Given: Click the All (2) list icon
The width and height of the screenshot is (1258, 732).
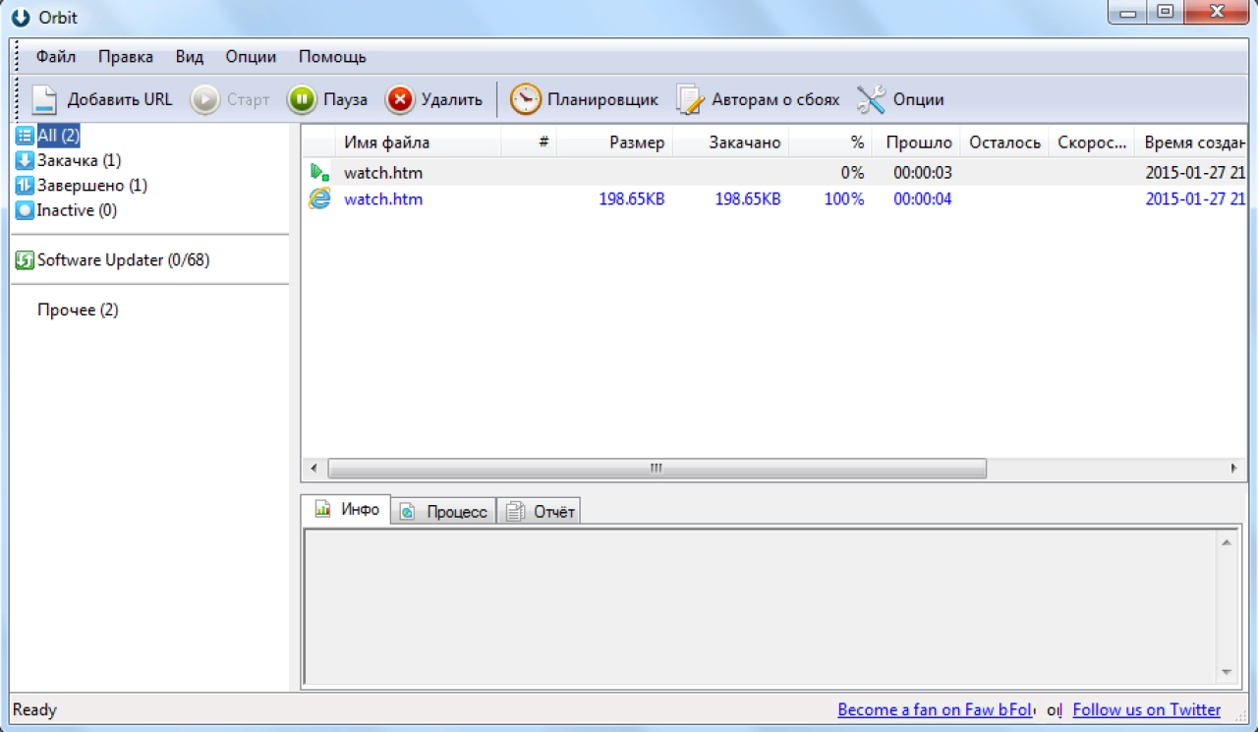Looking at the screenshot, I should [x=25, y=136].
